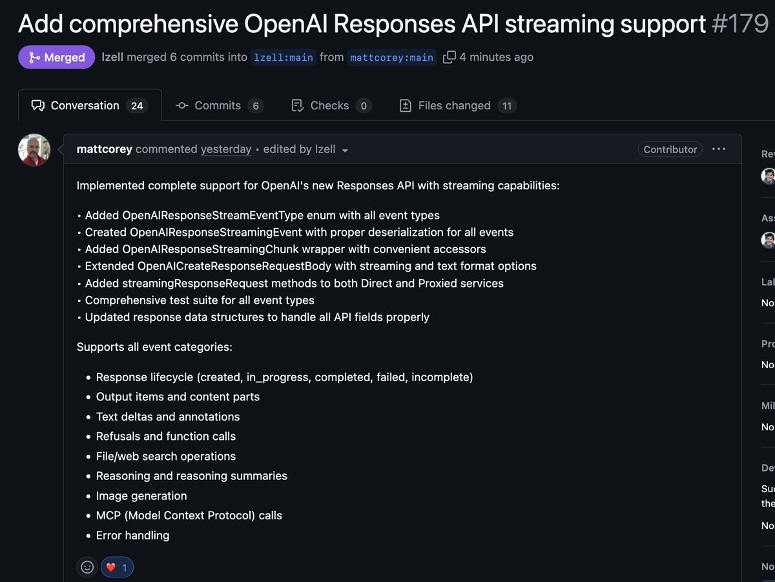Switch to the Checks tab

331,105
